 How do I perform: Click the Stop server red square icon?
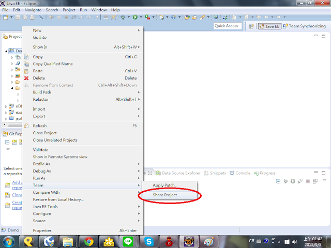click(308, 181)
